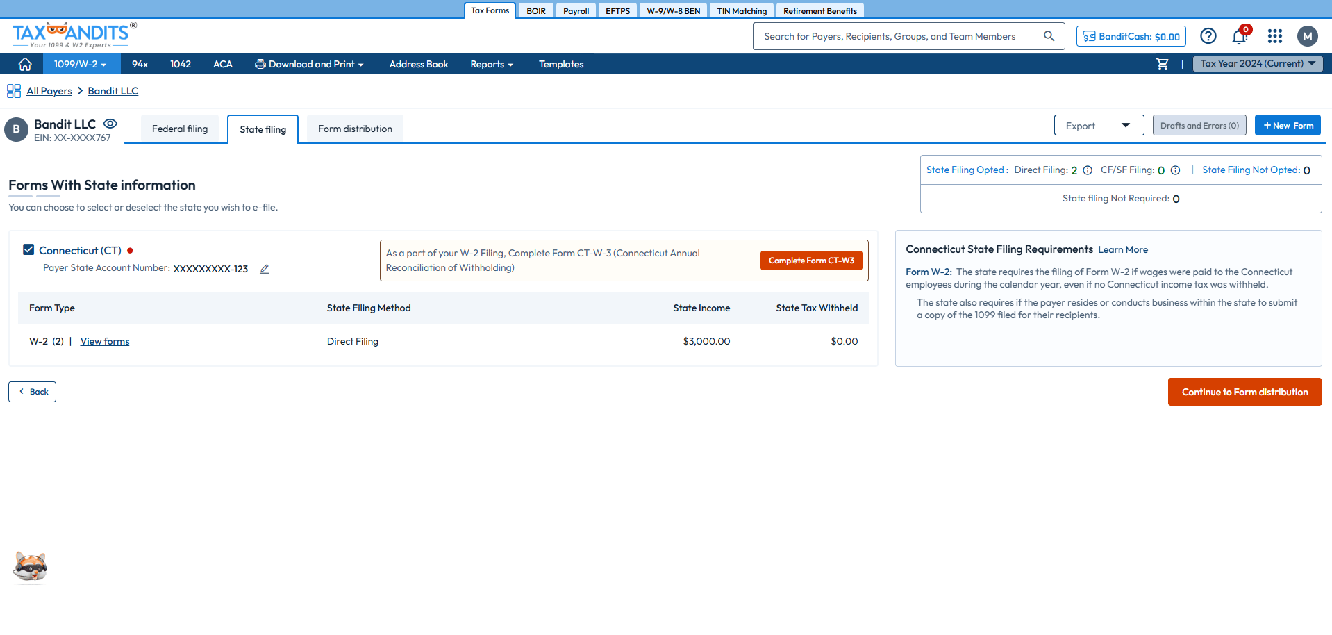Screen dimensions: 1332x635
Task: Expand the Reports menu
Action: [492, 64]
